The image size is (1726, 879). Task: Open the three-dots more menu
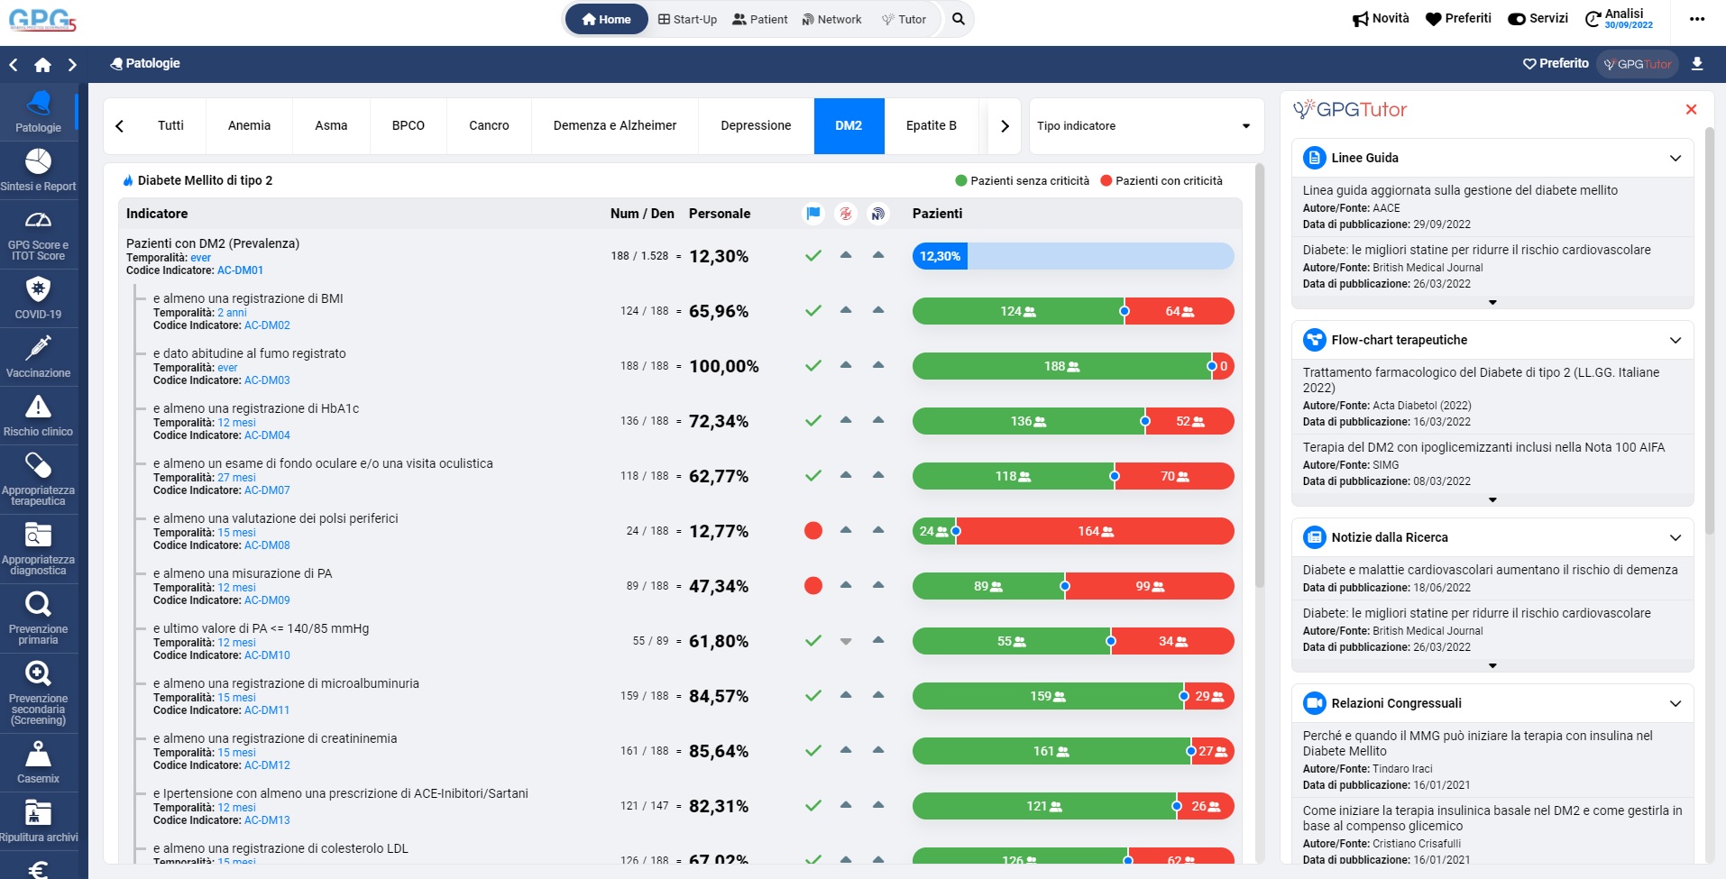click(1696, 19)
